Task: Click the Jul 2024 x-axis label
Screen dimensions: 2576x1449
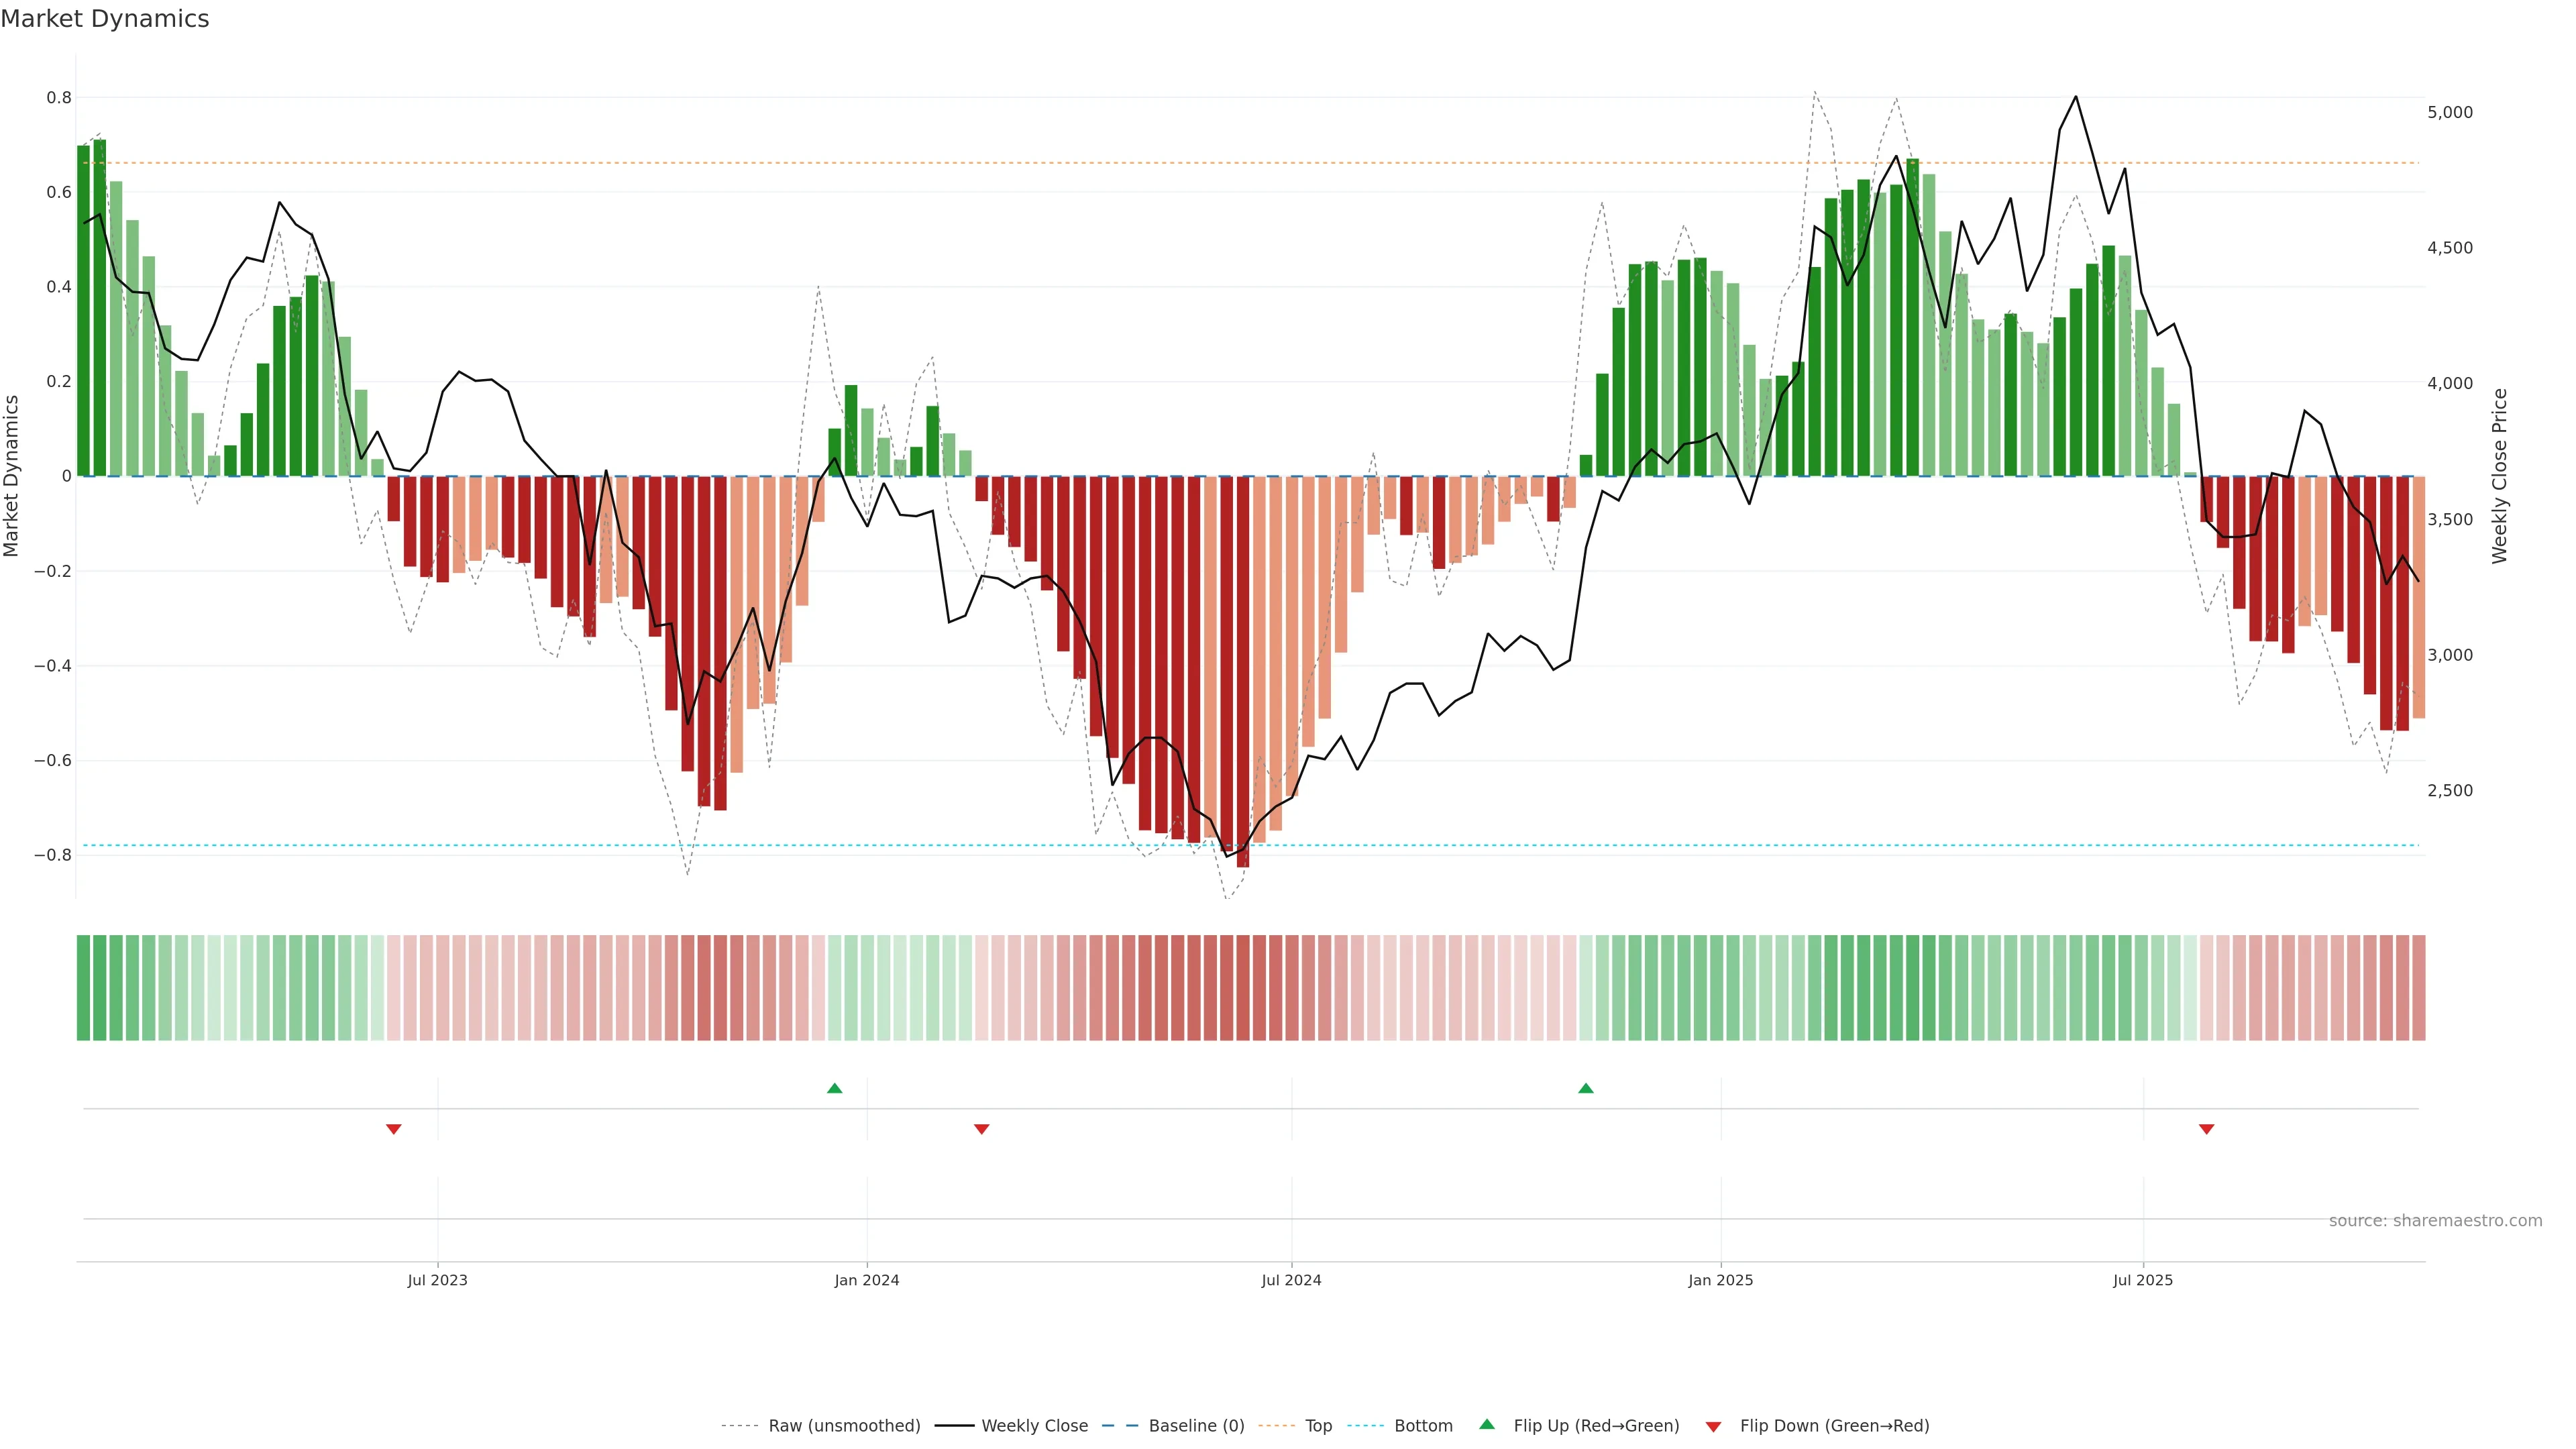Action: coord(1291,1280)
